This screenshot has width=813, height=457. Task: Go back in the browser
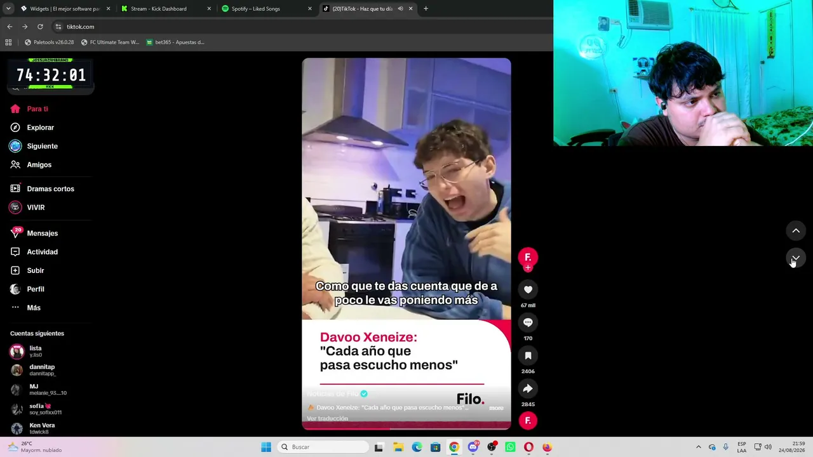tap(10, 27)
